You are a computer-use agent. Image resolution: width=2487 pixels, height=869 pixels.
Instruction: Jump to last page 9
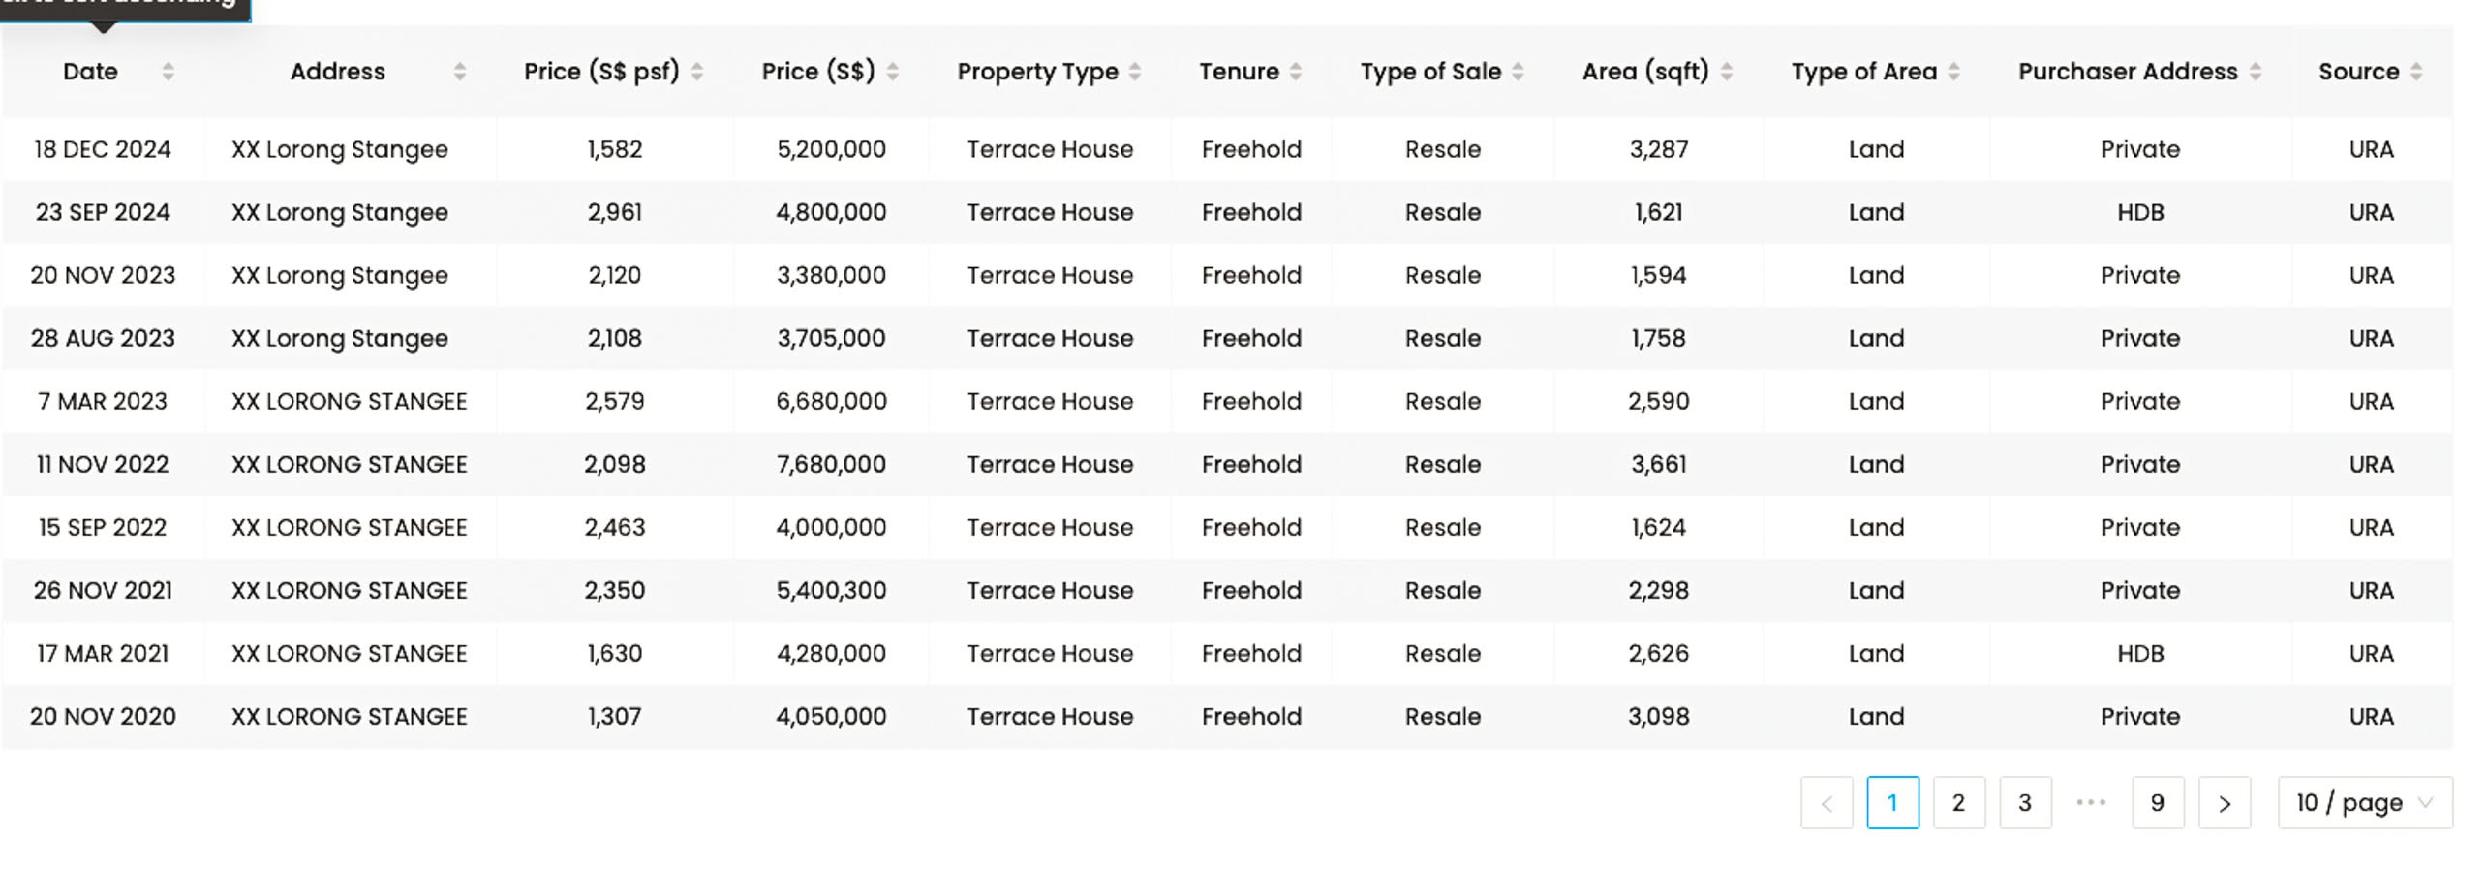pyautogui.click(x=2157, y=803)
